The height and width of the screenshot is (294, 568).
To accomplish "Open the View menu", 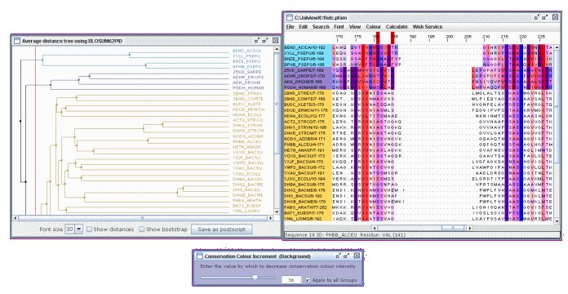I will coord(355,27).
